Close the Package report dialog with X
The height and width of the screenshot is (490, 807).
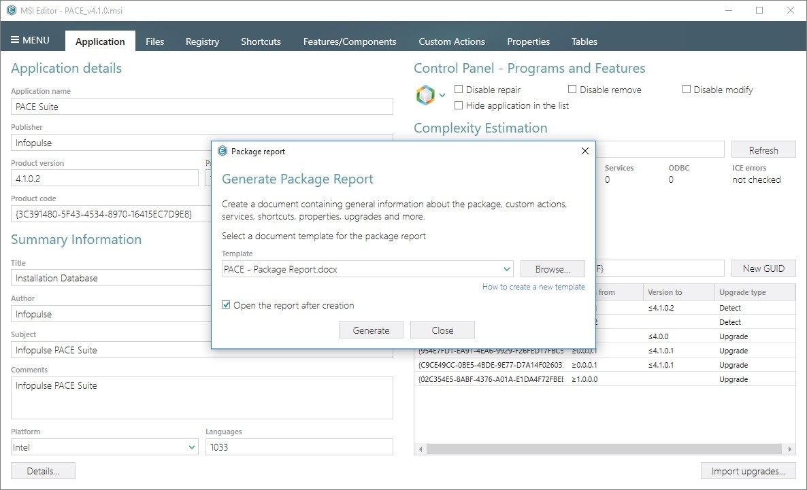tap(584, 151)
